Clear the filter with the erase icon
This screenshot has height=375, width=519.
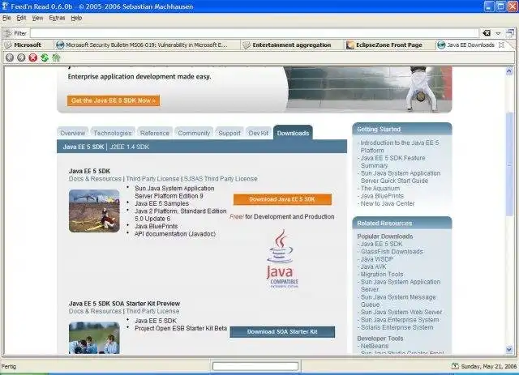pos(487,33)
